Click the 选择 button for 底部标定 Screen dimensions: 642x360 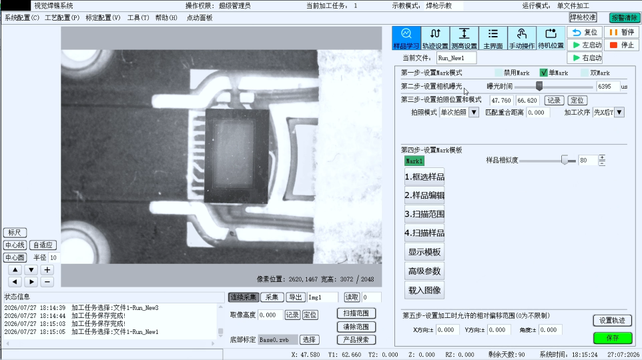pyautogui.click(x=309, y=339)
